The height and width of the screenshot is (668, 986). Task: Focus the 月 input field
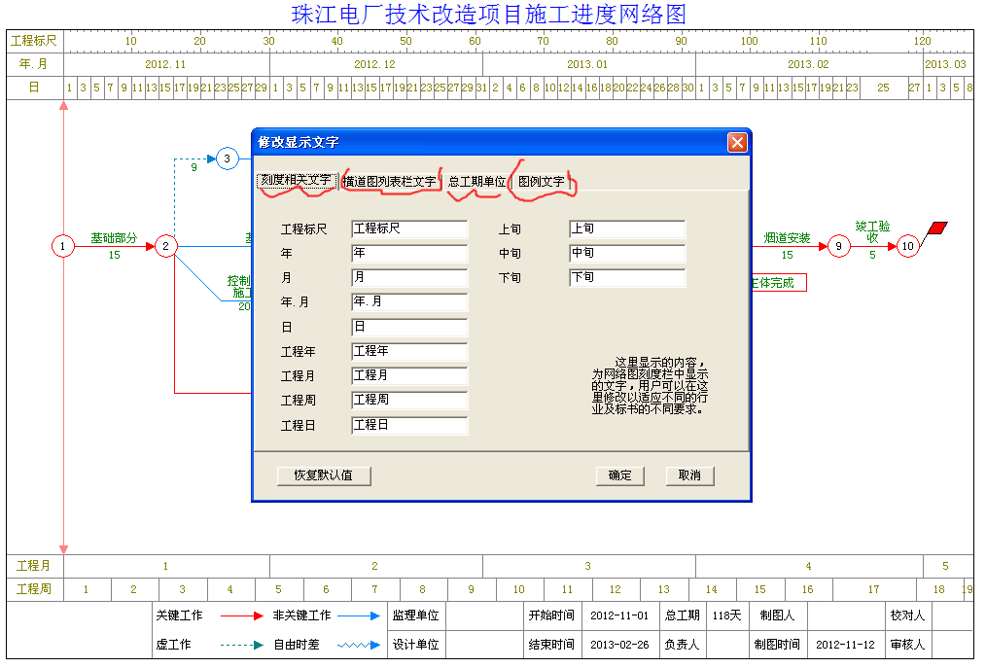pos(409,278)
